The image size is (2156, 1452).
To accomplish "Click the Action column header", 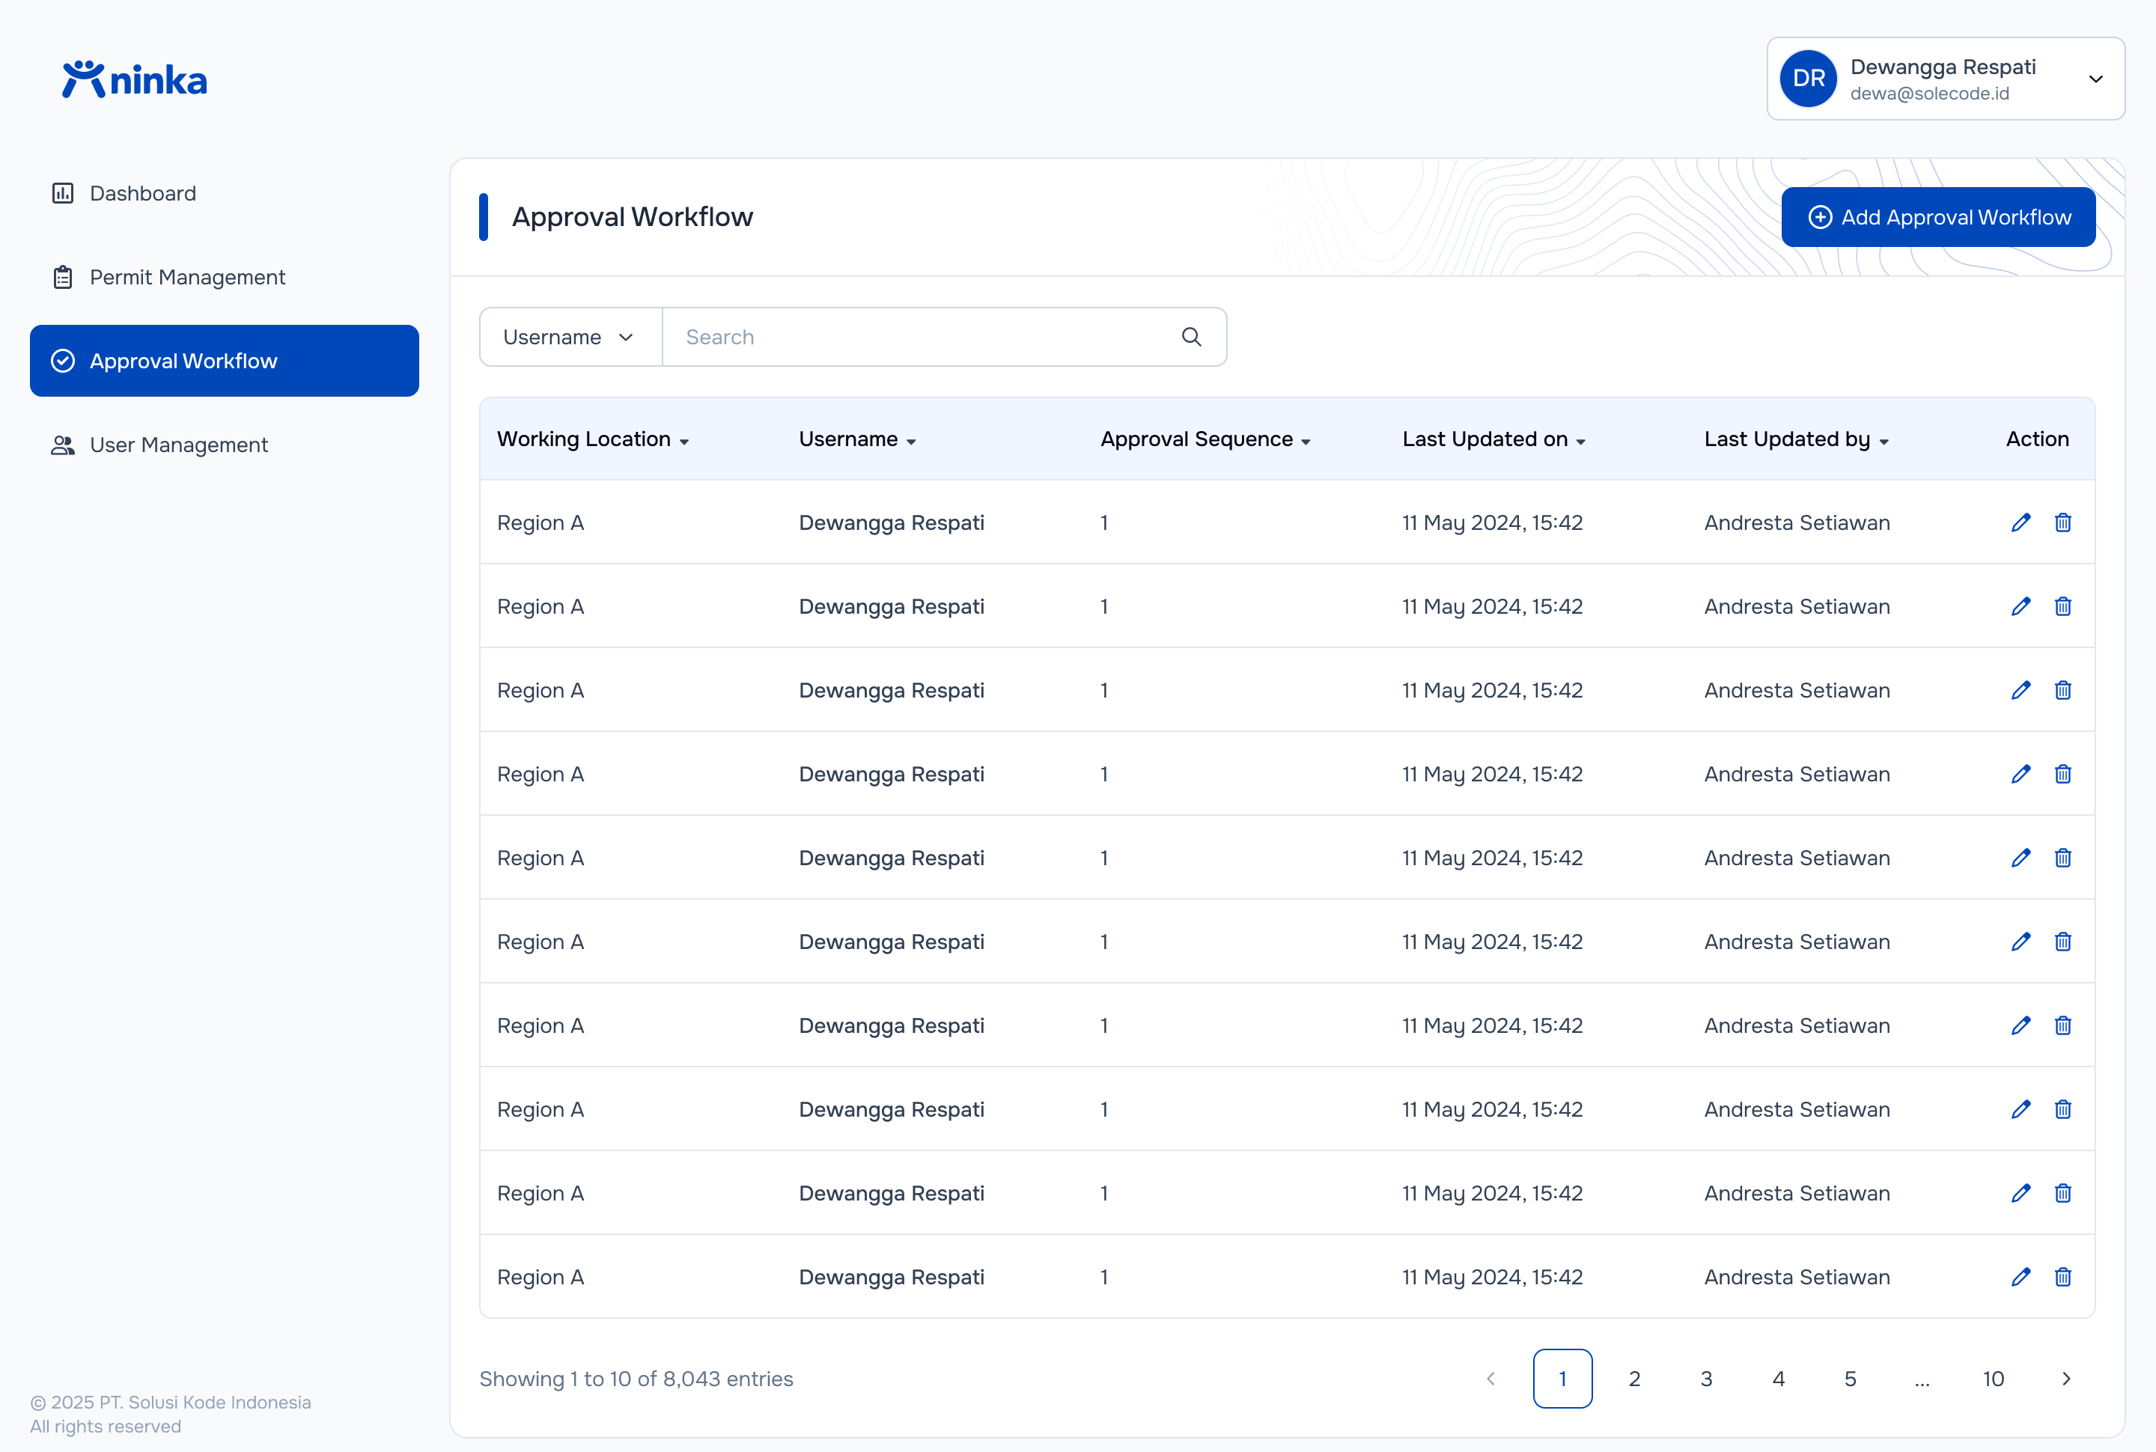I will 2036,439.
